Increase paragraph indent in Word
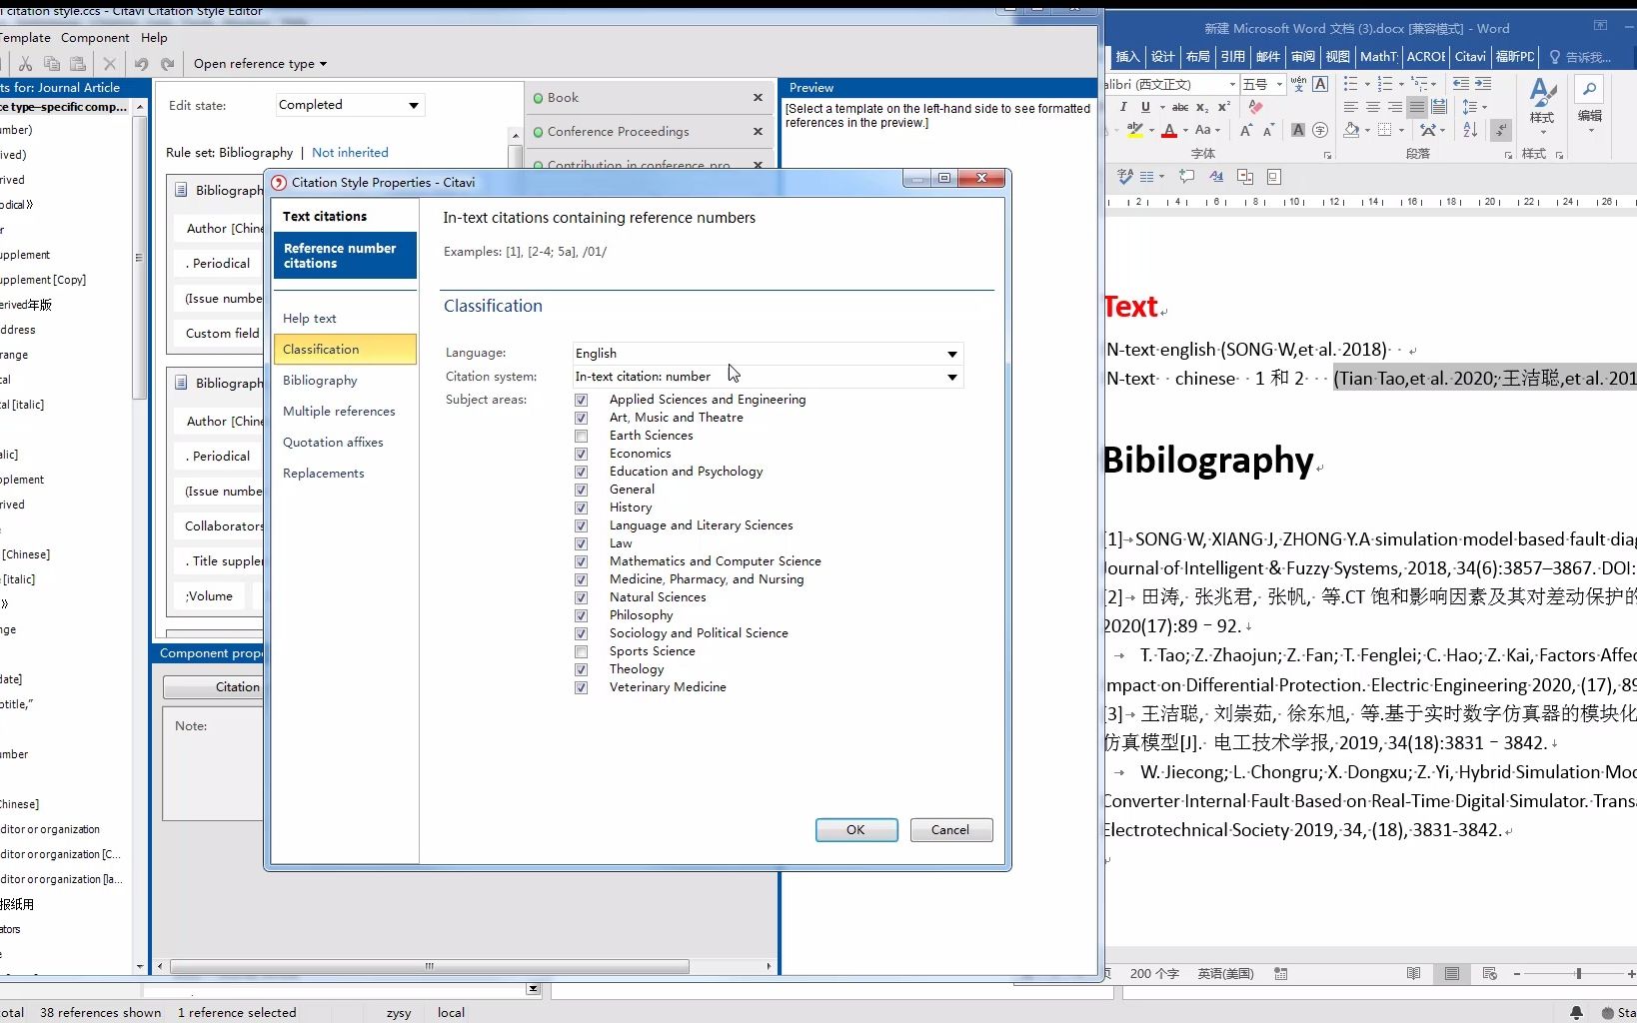 point(1483,84)
